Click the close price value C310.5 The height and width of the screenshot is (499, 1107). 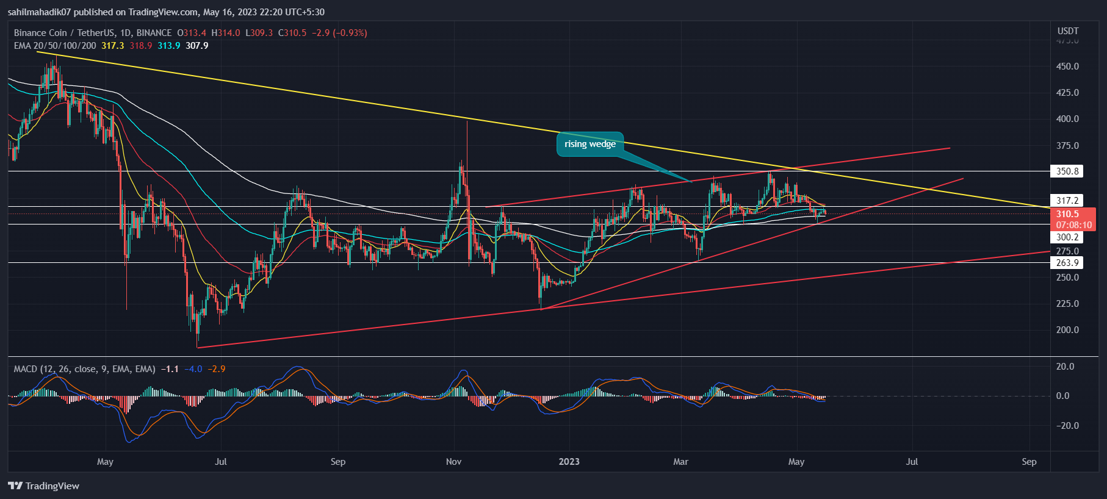[x=292, y=33]
